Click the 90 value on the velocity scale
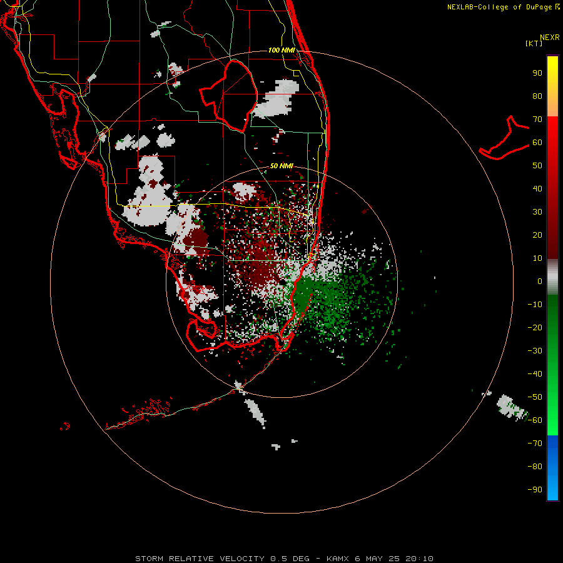This screenshot has height=563, width=563. click(537, 73)
